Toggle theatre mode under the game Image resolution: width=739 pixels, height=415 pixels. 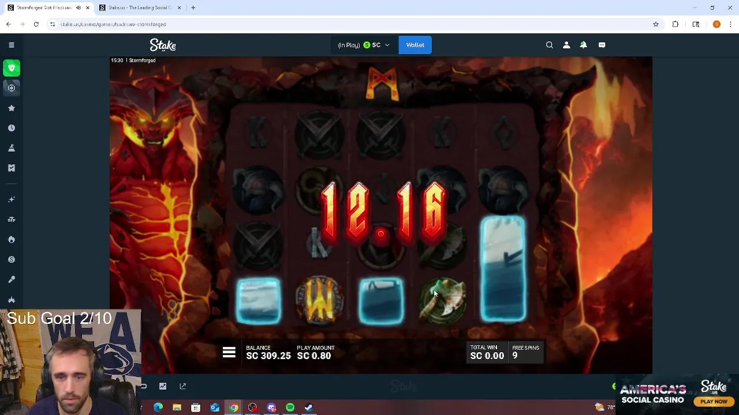pos(144,386)
